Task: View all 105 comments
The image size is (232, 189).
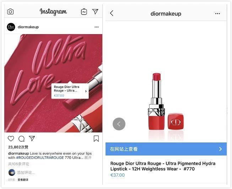Action: (x=18, y=164)
